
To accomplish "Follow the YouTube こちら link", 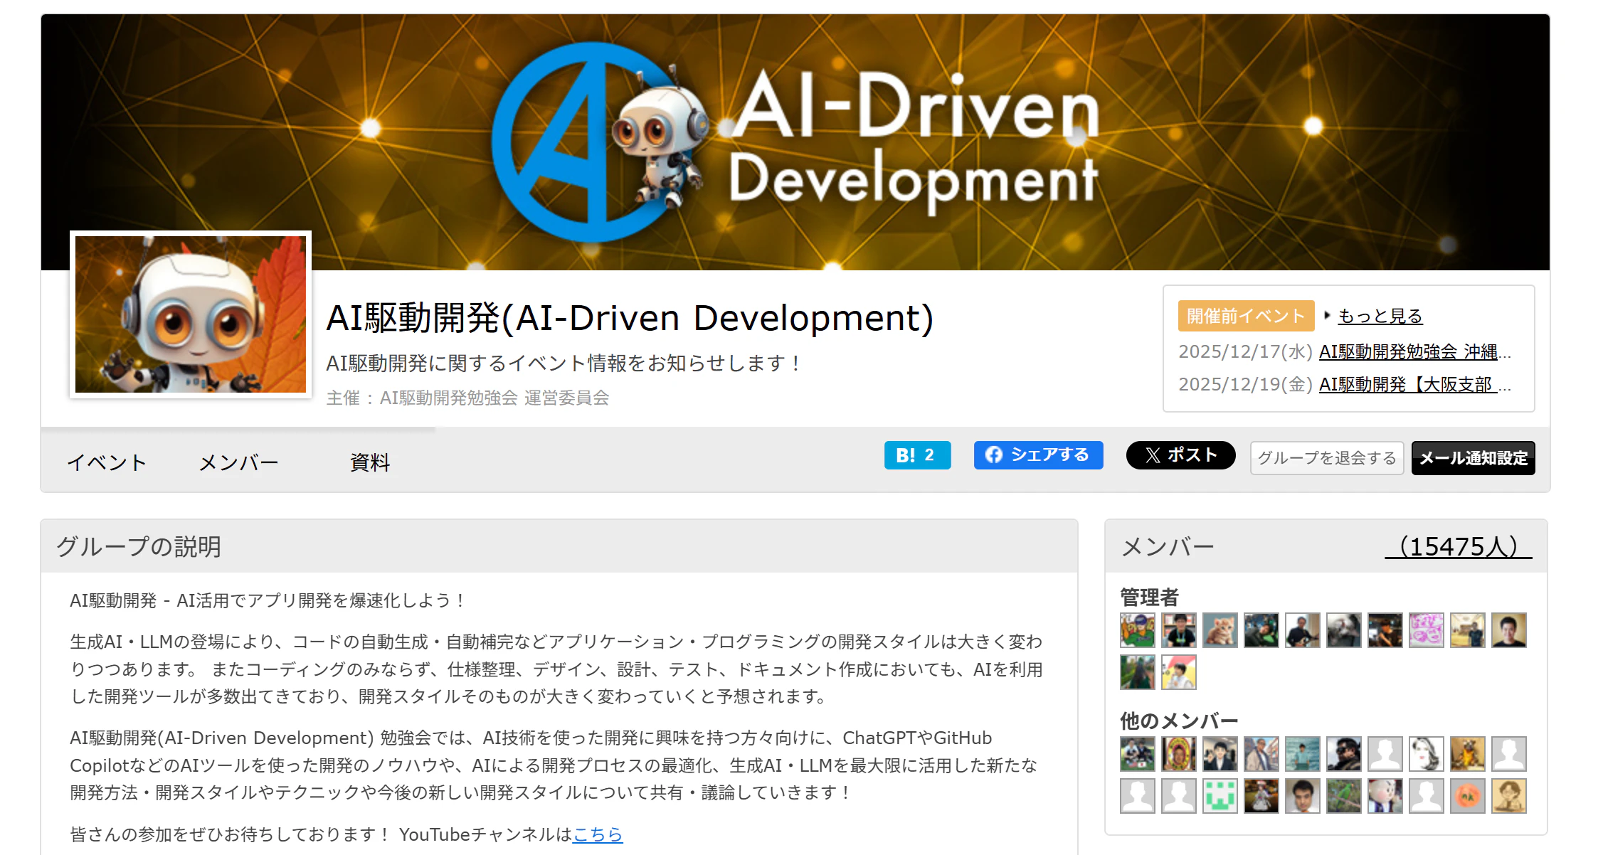I will [597, 834].
